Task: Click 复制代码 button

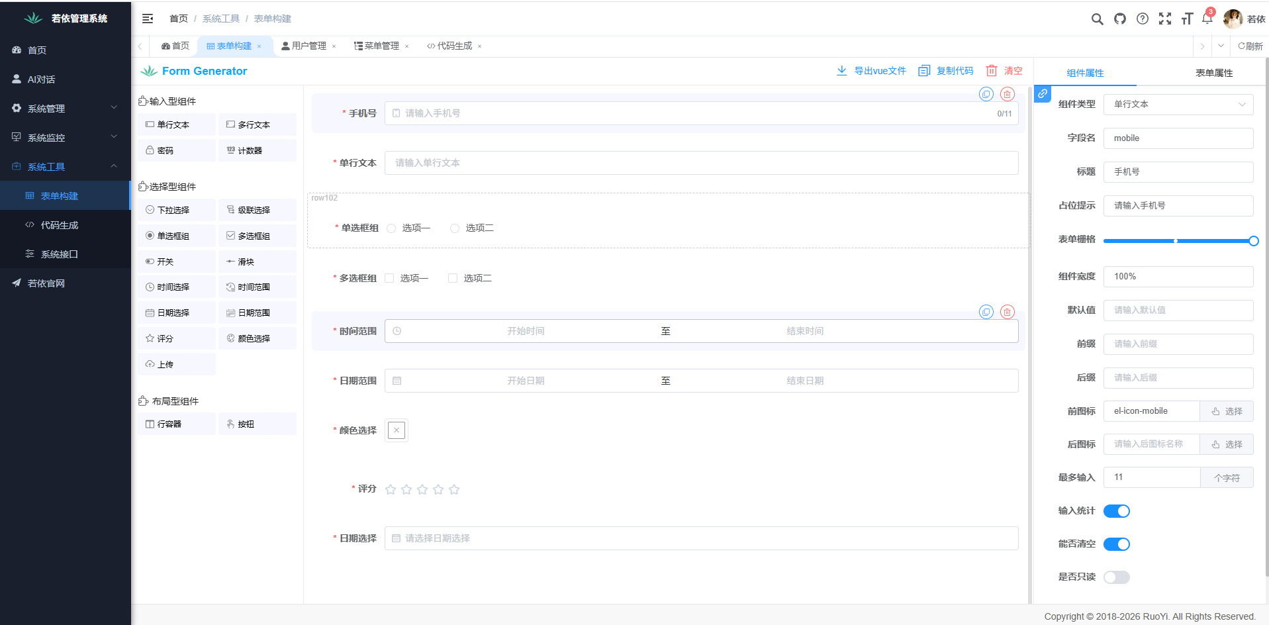Action: (x=946, y=71)
